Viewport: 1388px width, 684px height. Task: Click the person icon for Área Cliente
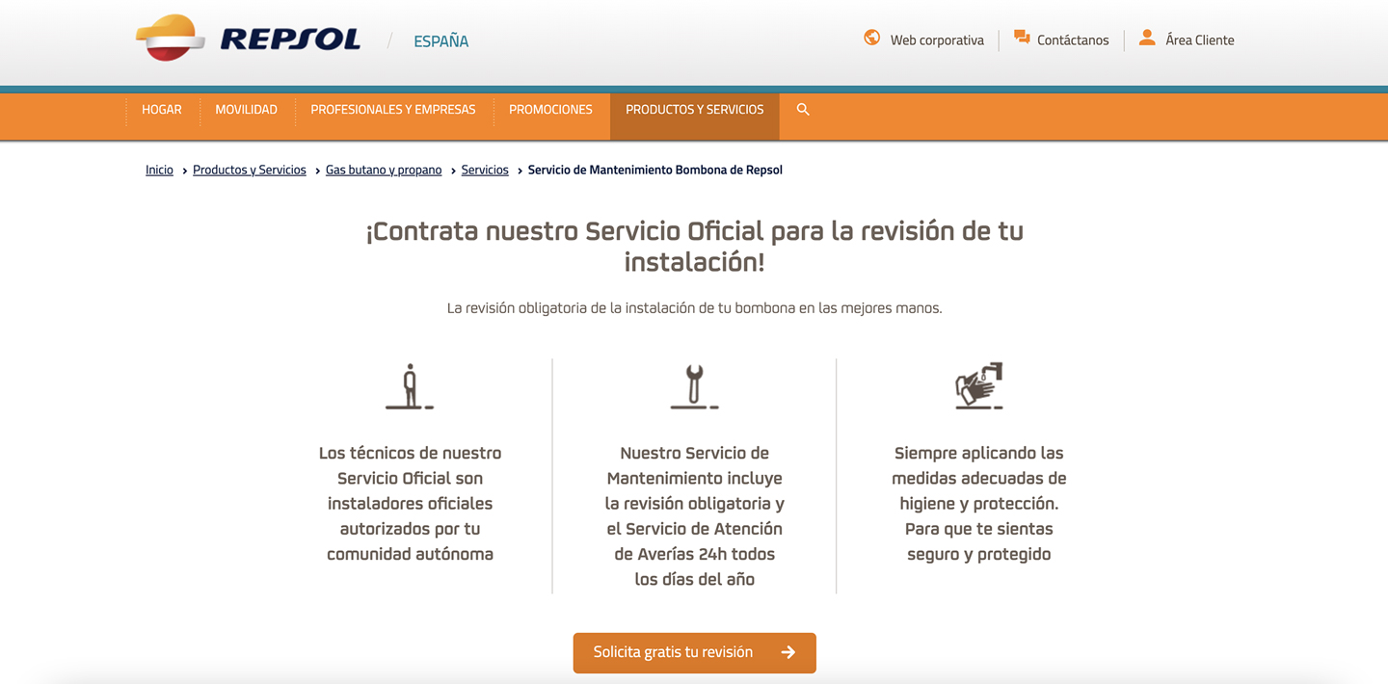click(x=1146, y=39)
